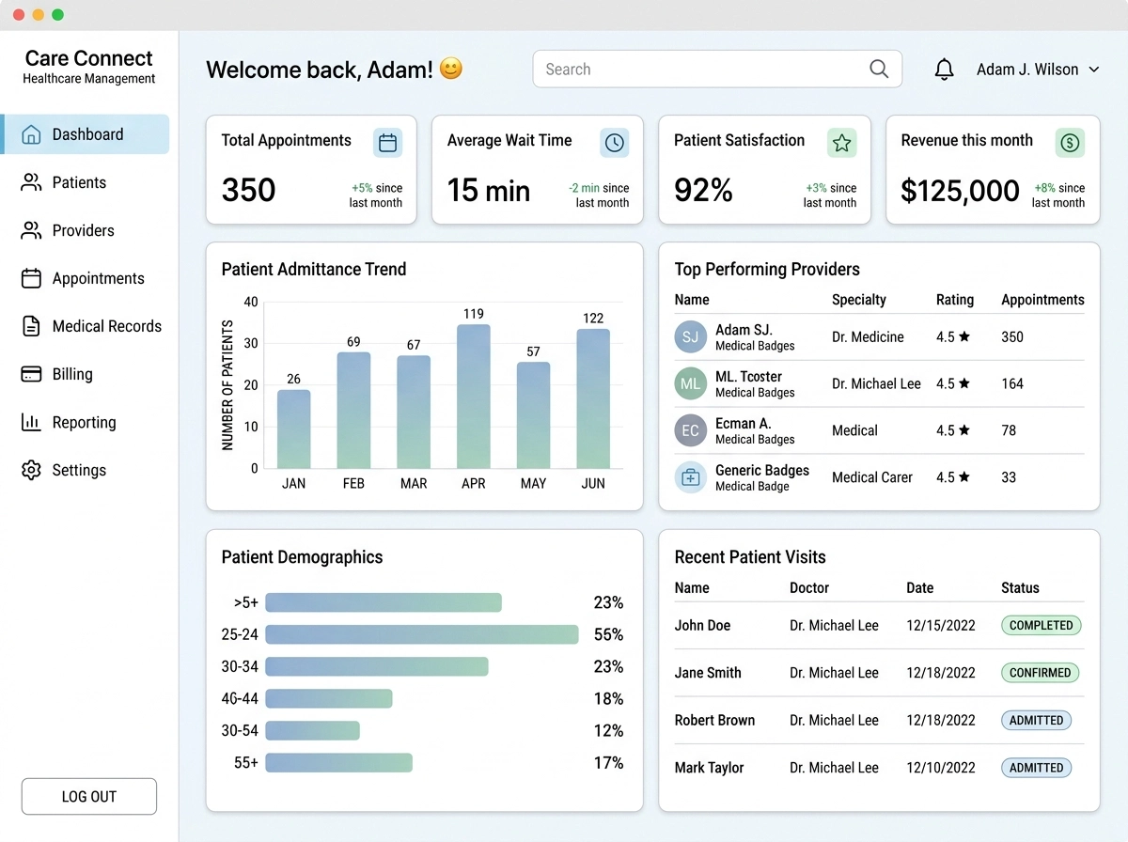This screenshot has height=842, width=1128.
Task: Click the APR bar in admittance chart
Action: pyautogui.click(x=474, y=397)
